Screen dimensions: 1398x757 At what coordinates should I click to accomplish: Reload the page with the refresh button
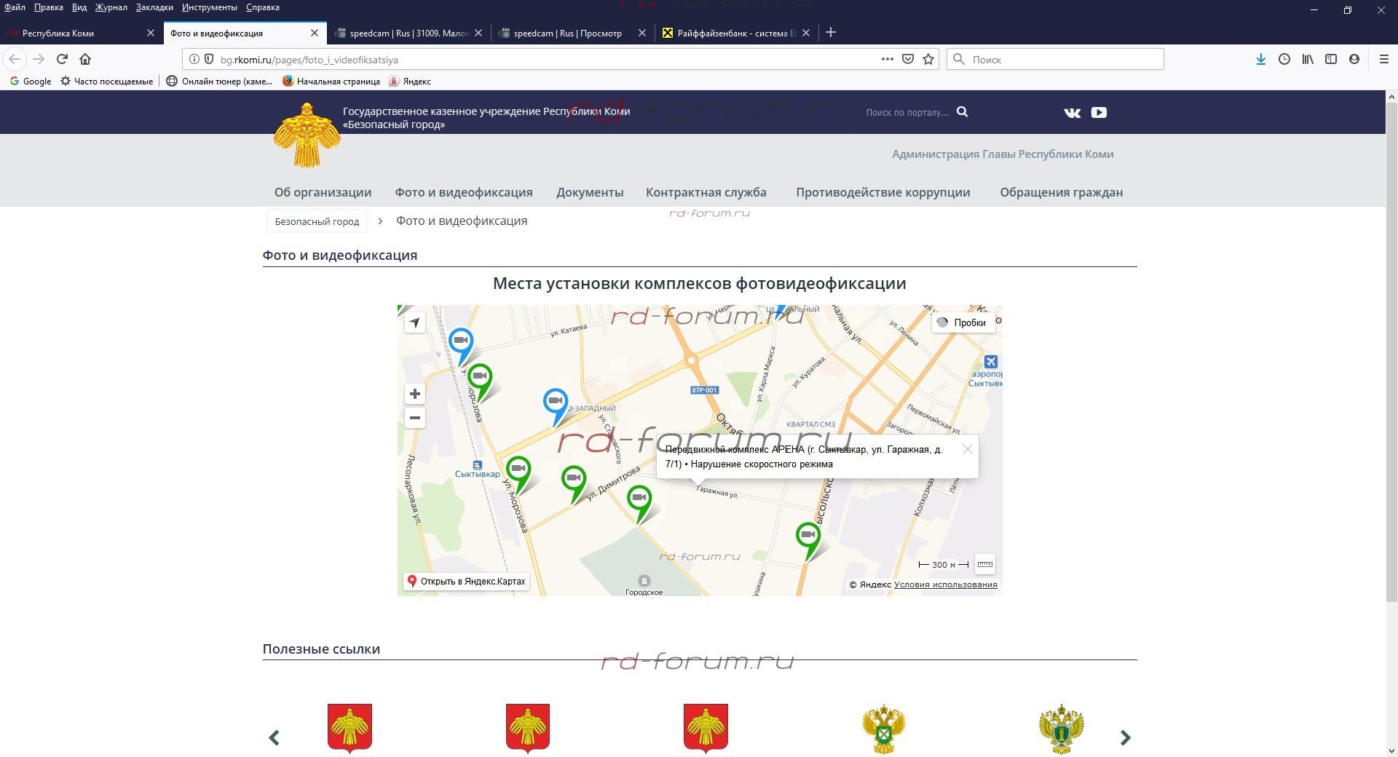(x=62, y=59)
